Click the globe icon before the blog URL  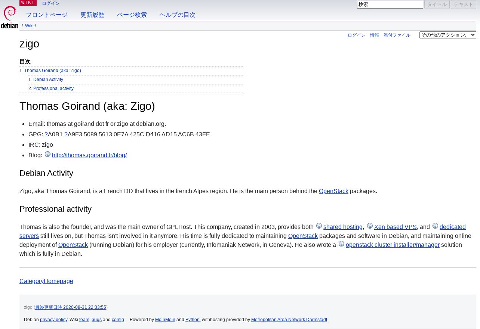pos(47,154)
